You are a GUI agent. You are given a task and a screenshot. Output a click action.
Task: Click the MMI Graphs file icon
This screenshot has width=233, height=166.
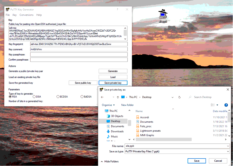point(138,135)
